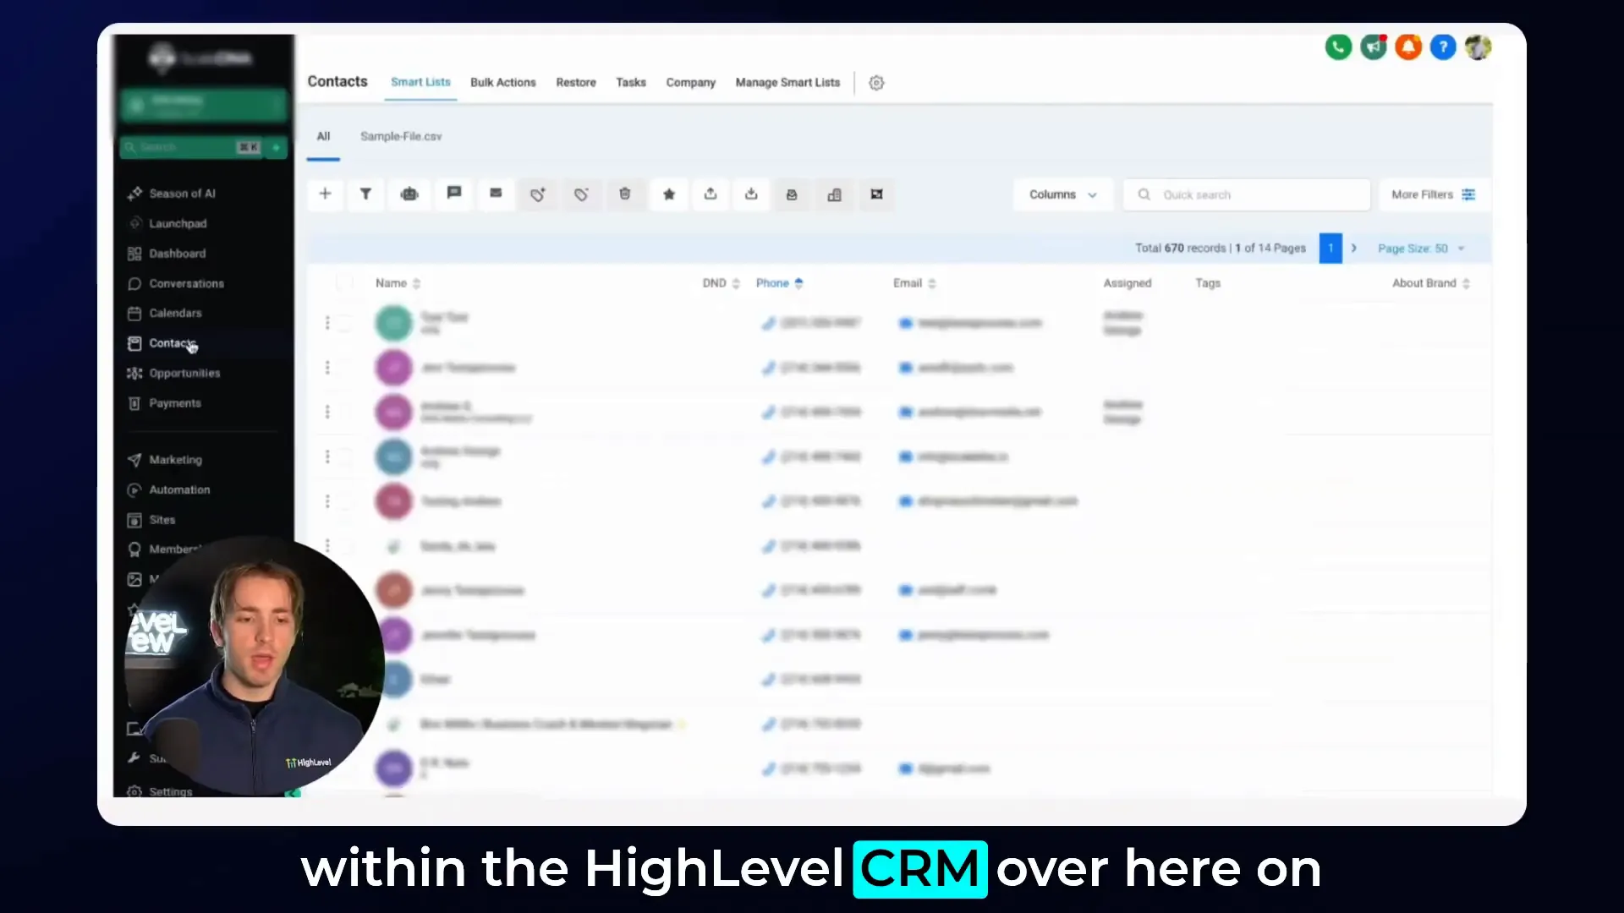Screen dimensions: 1624x913
Task: Open the Restore tab
Action: coord(576,83)
